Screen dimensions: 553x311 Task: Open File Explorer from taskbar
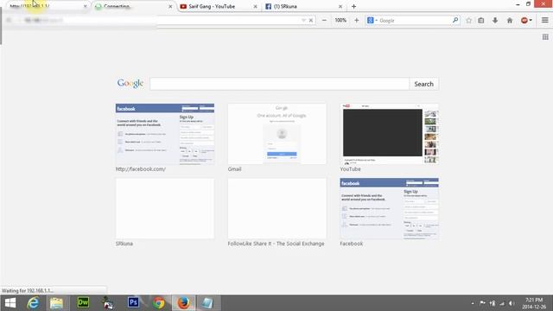(x=56, y=303)
